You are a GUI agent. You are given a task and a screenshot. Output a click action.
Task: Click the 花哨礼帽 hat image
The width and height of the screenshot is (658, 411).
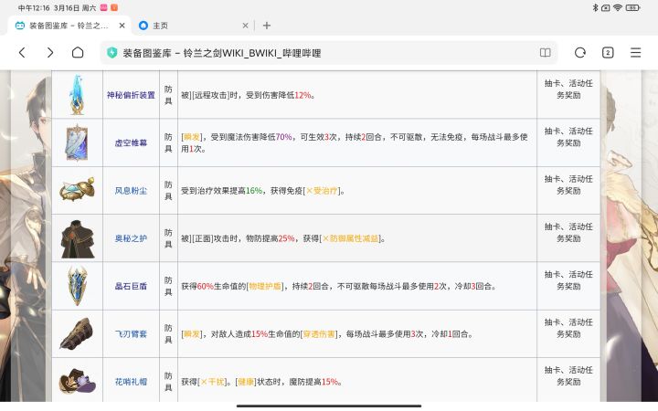[x=77, y=381]
